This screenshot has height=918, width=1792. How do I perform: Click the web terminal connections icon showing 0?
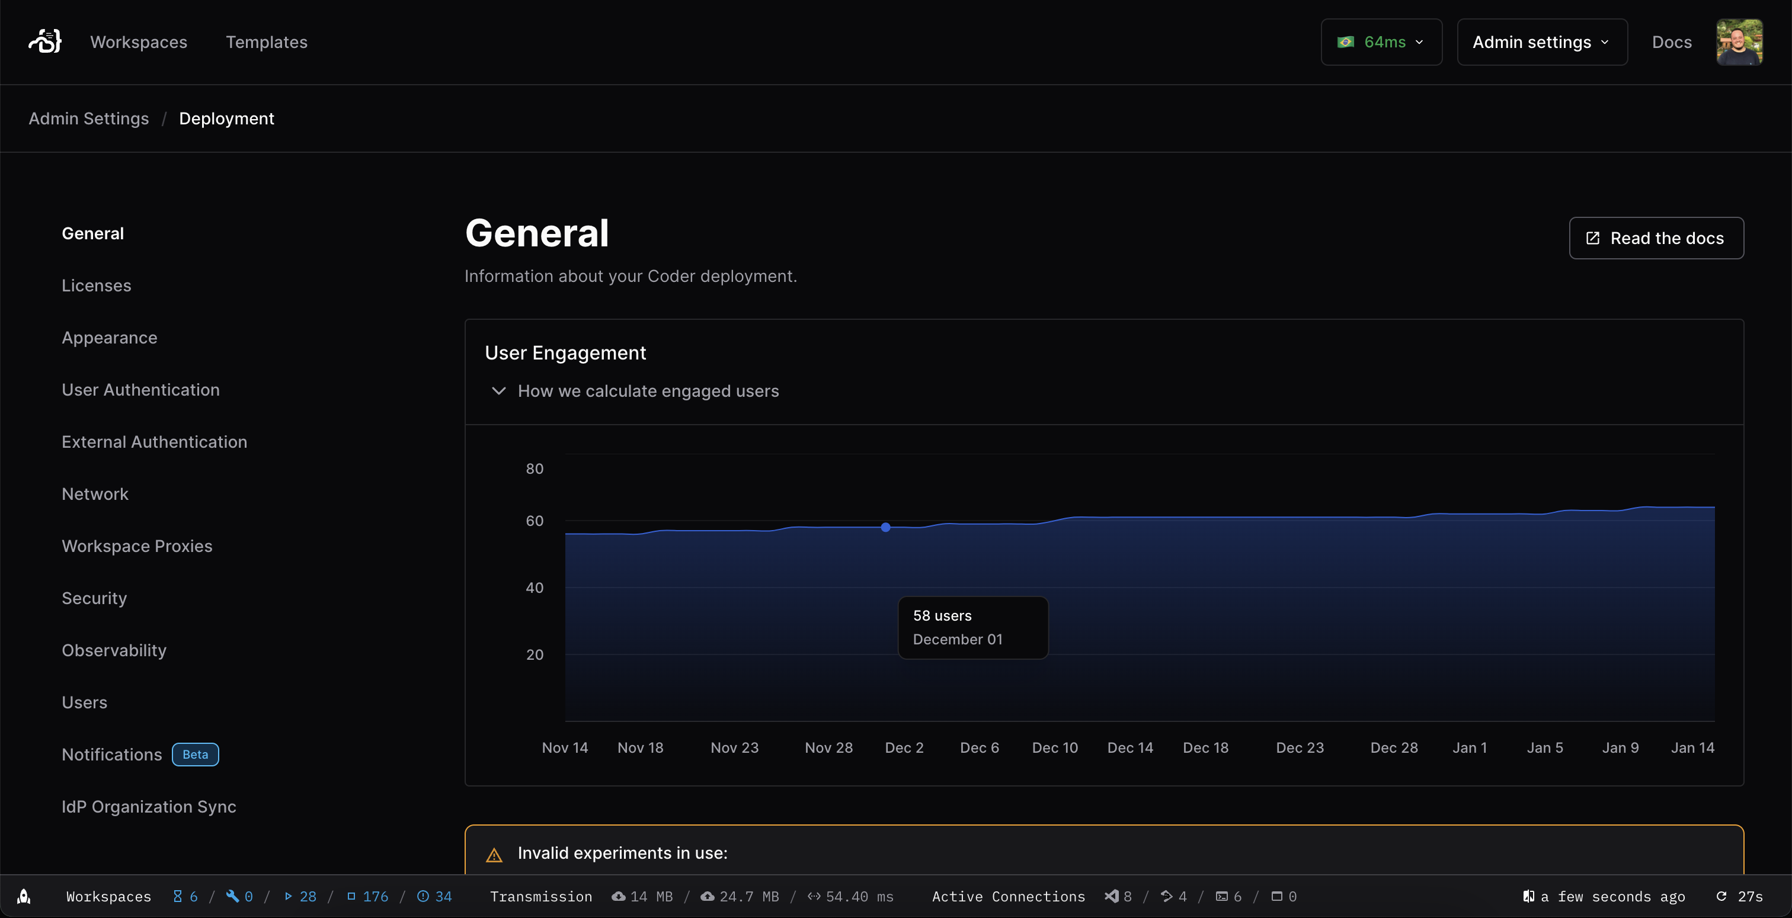[1276, 897]
